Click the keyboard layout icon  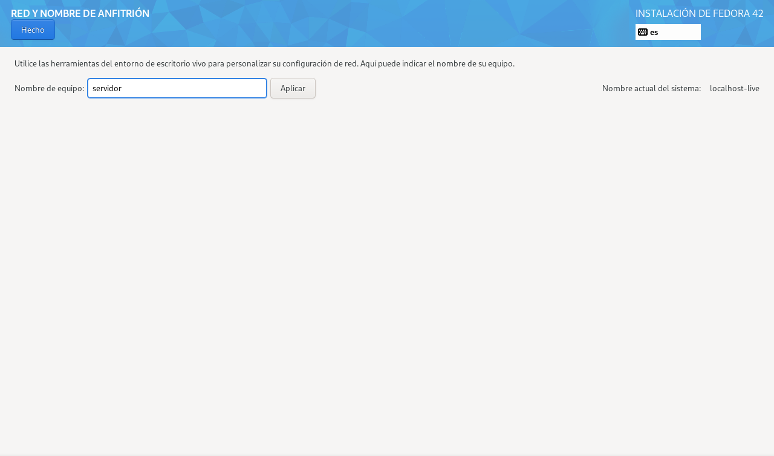[643, 32]
